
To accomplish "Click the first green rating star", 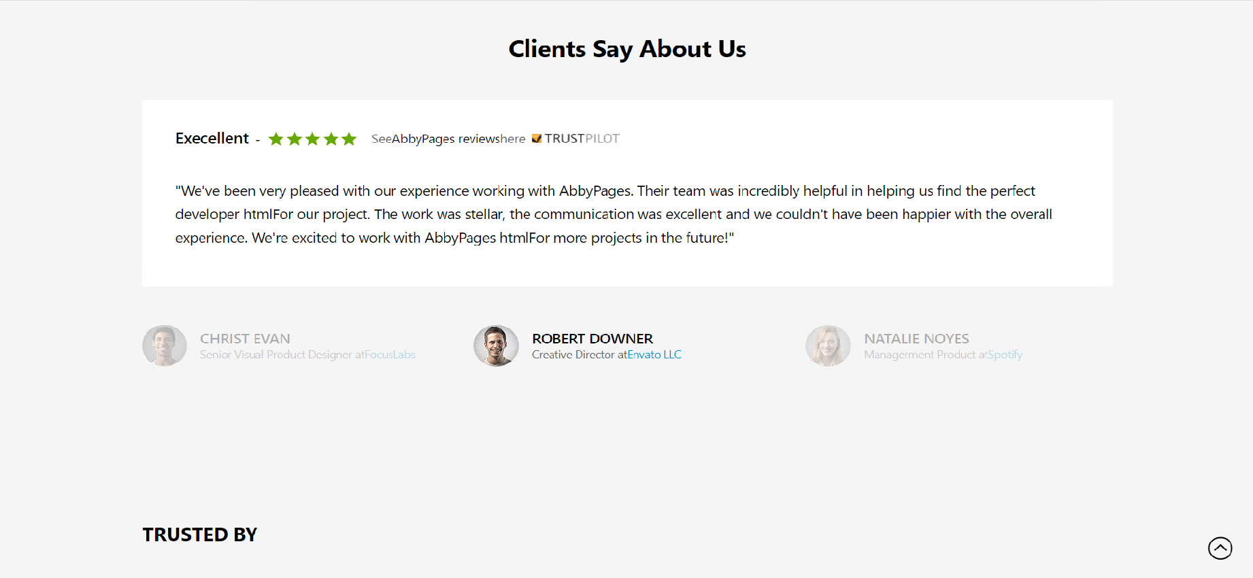I will 276,139.
